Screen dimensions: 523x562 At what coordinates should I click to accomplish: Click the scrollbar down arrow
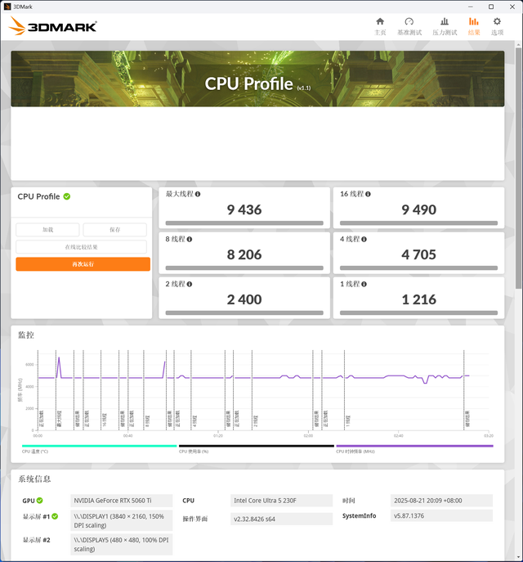[518, 558]
